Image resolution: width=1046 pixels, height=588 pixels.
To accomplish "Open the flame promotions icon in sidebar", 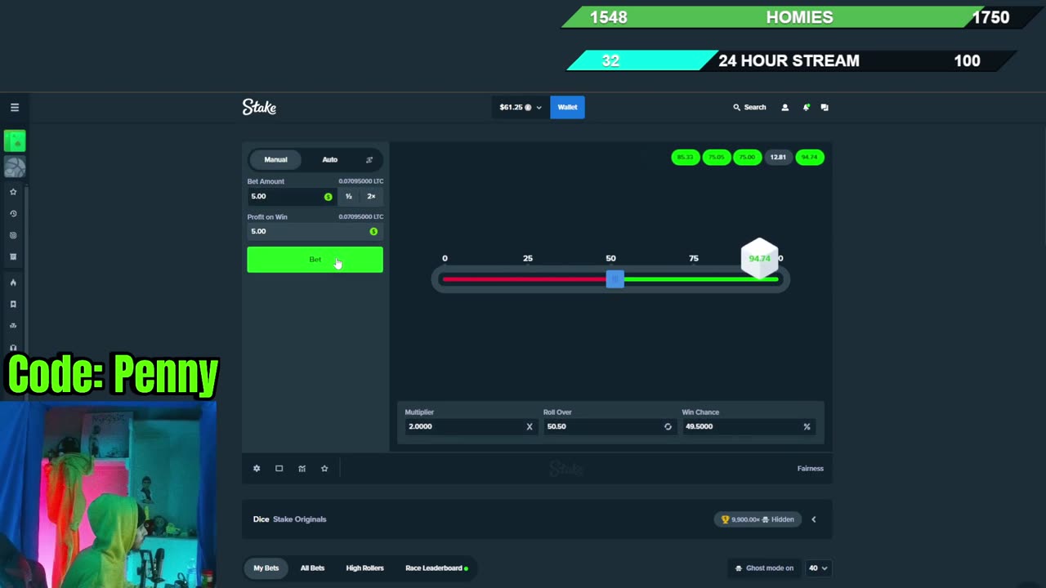I will click(x=13, y=283).
